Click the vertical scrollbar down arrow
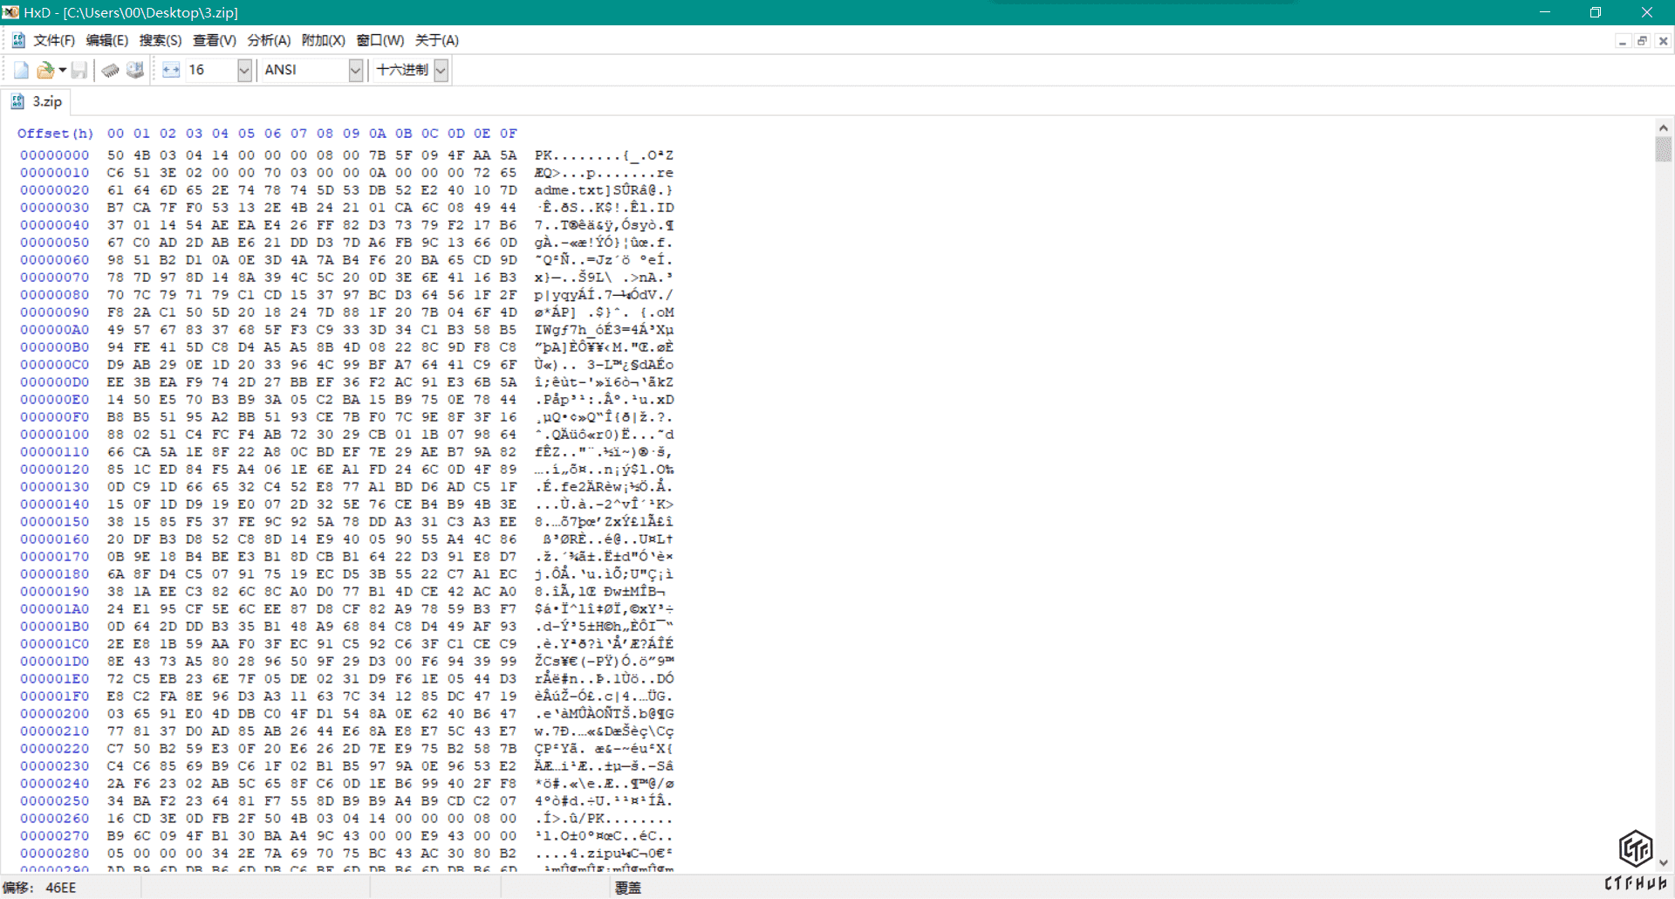This screenshot has width=1675, height=899. pyautogui.click(x=1664, y=862)
